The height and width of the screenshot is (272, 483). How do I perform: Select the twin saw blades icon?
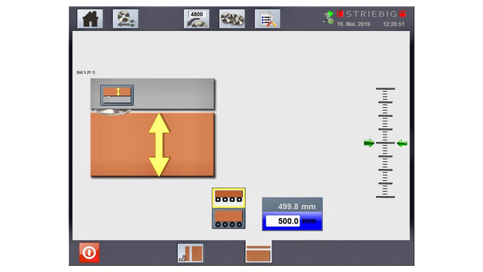pos(232,19)
